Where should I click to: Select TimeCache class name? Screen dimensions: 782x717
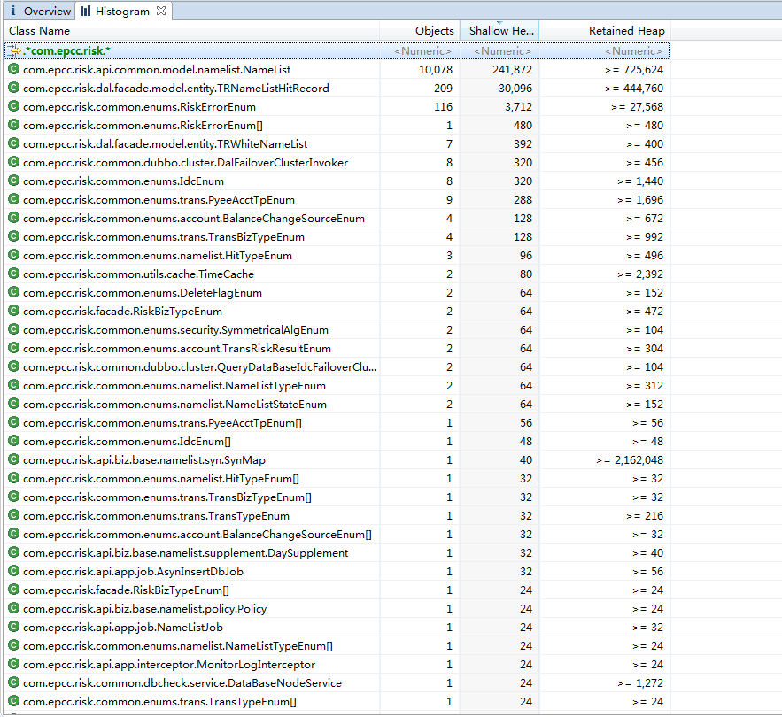click(x=138, y=274)
